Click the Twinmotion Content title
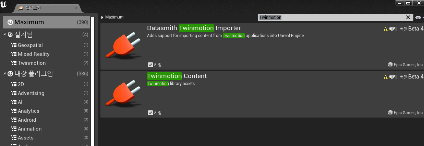The height and width of the screenshot is (146, 424). tap(177, 76)
